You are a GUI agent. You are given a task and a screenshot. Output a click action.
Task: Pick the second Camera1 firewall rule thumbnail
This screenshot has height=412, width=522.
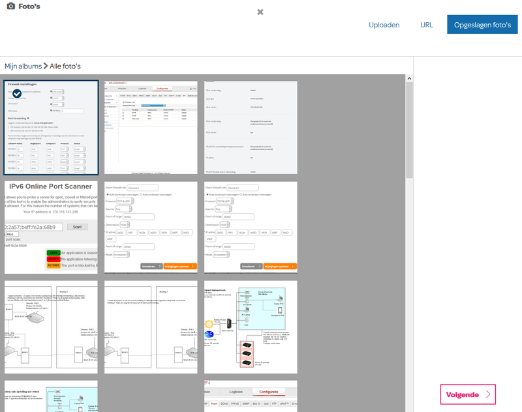[x=251, y=228]
